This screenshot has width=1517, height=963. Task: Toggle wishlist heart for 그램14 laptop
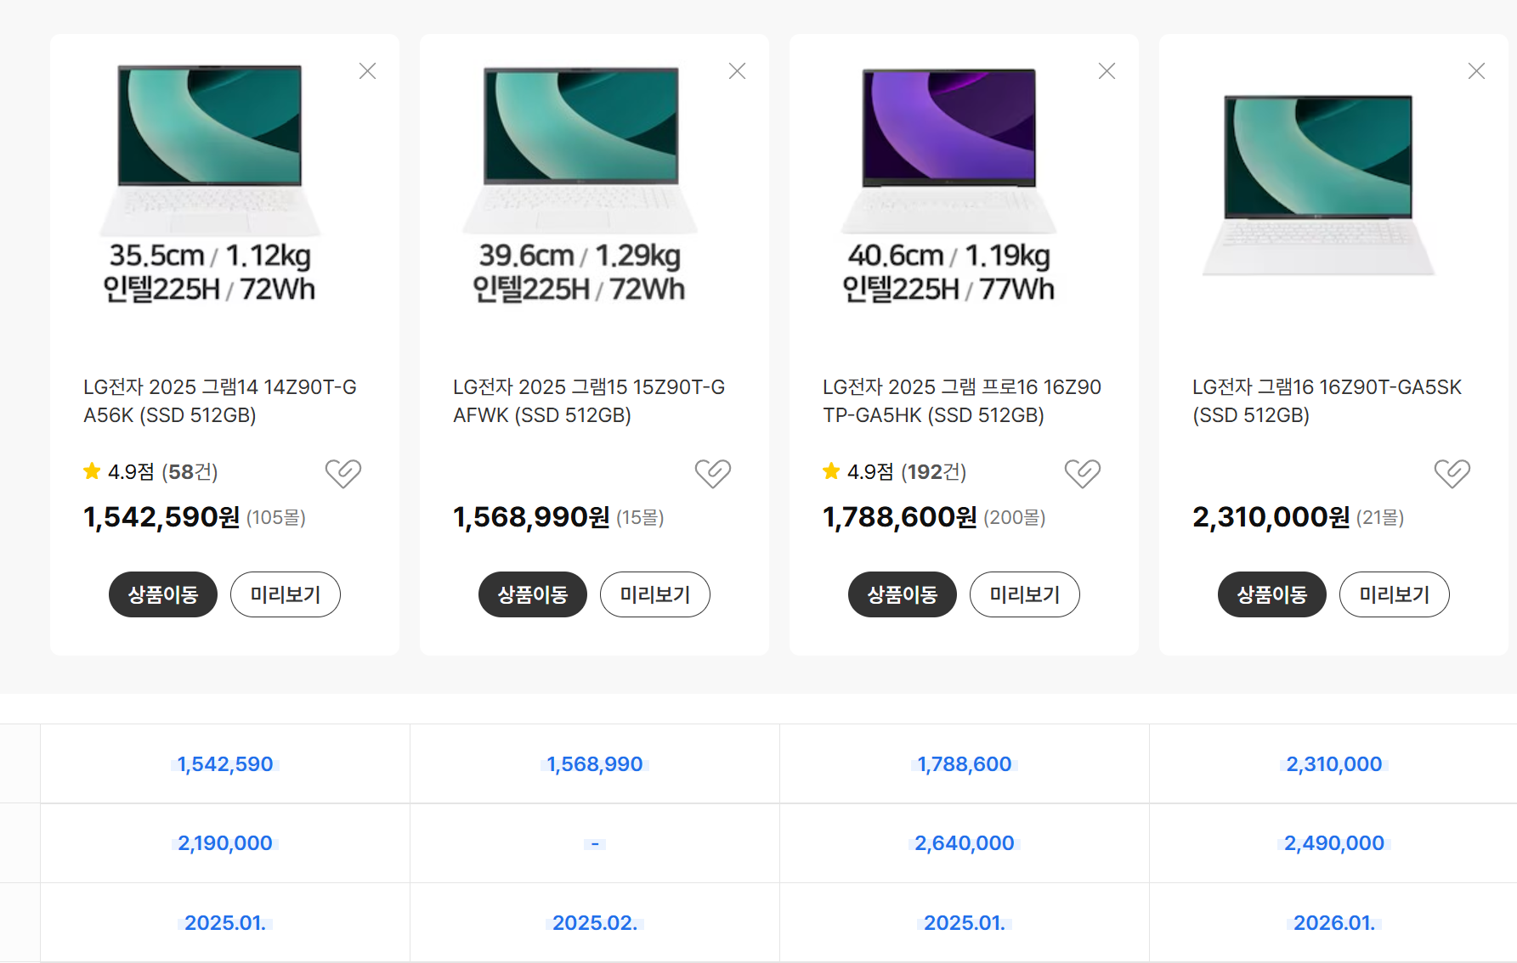(x=343, y=473)
